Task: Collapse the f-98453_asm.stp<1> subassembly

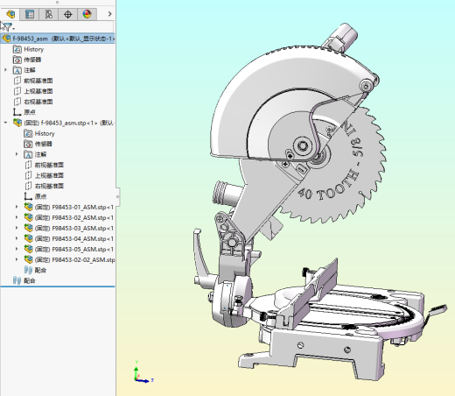Action: click(x=5, y=123)
